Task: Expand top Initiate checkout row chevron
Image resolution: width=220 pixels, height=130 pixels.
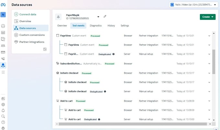Action: point(209,73)
